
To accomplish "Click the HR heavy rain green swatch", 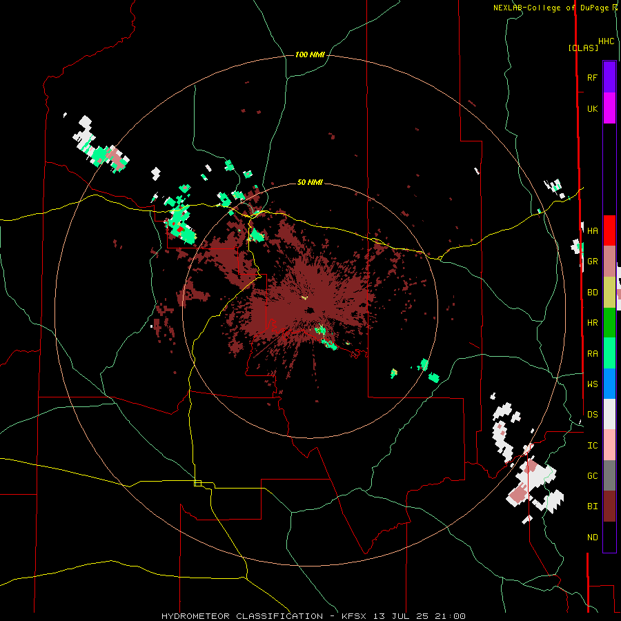I will tap(609, 323).
